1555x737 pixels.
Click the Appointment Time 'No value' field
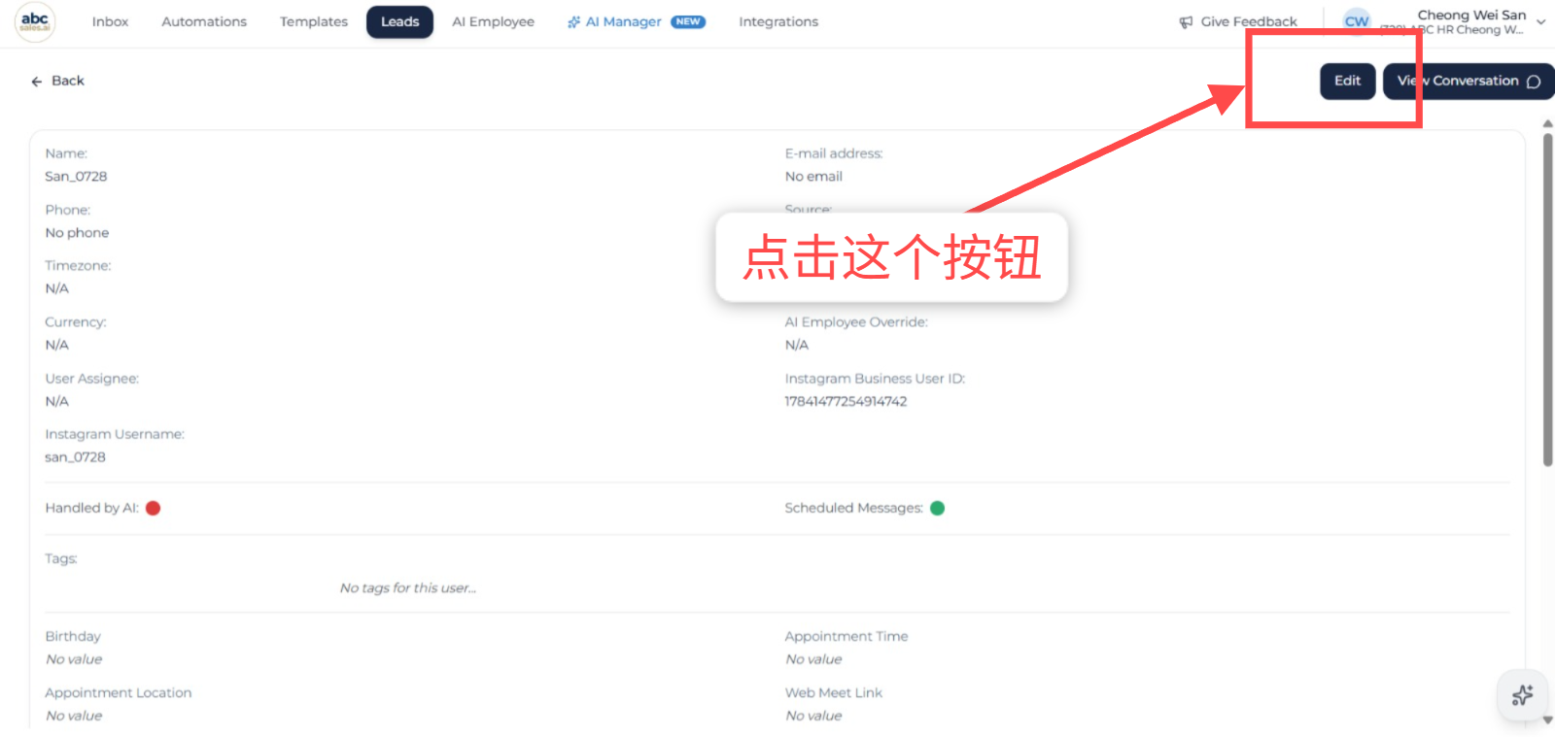click(813, 659)
